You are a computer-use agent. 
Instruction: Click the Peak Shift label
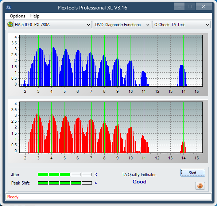pos(21,183)
